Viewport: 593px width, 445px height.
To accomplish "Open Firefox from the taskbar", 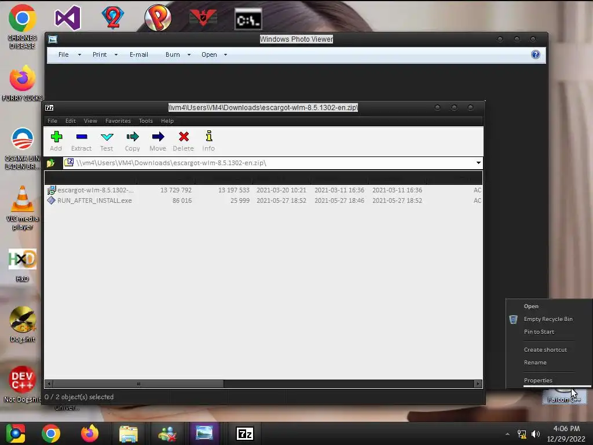I will pyautogui.click(x=90, y=433).
